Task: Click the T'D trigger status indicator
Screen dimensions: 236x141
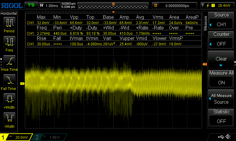Action: pyautogui.click(x=31, y=5)
